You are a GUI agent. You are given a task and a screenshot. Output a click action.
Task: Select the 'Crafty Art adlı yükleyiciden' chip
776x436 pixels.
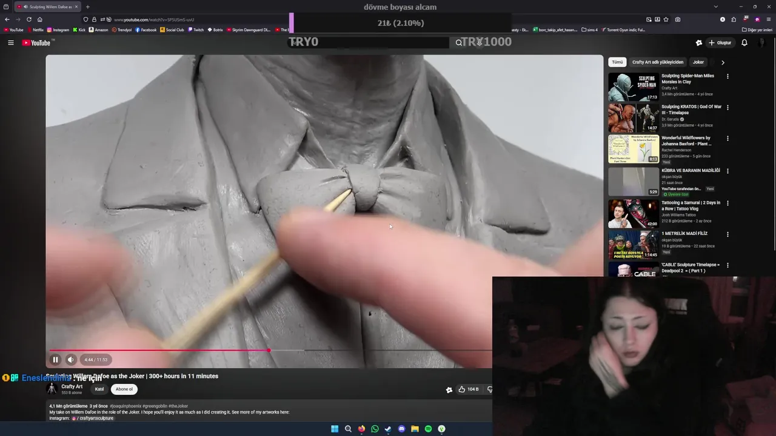pos(658,62)
